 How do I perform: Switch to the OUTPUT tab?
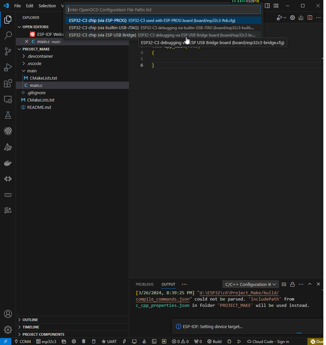(x=168, y=284)
